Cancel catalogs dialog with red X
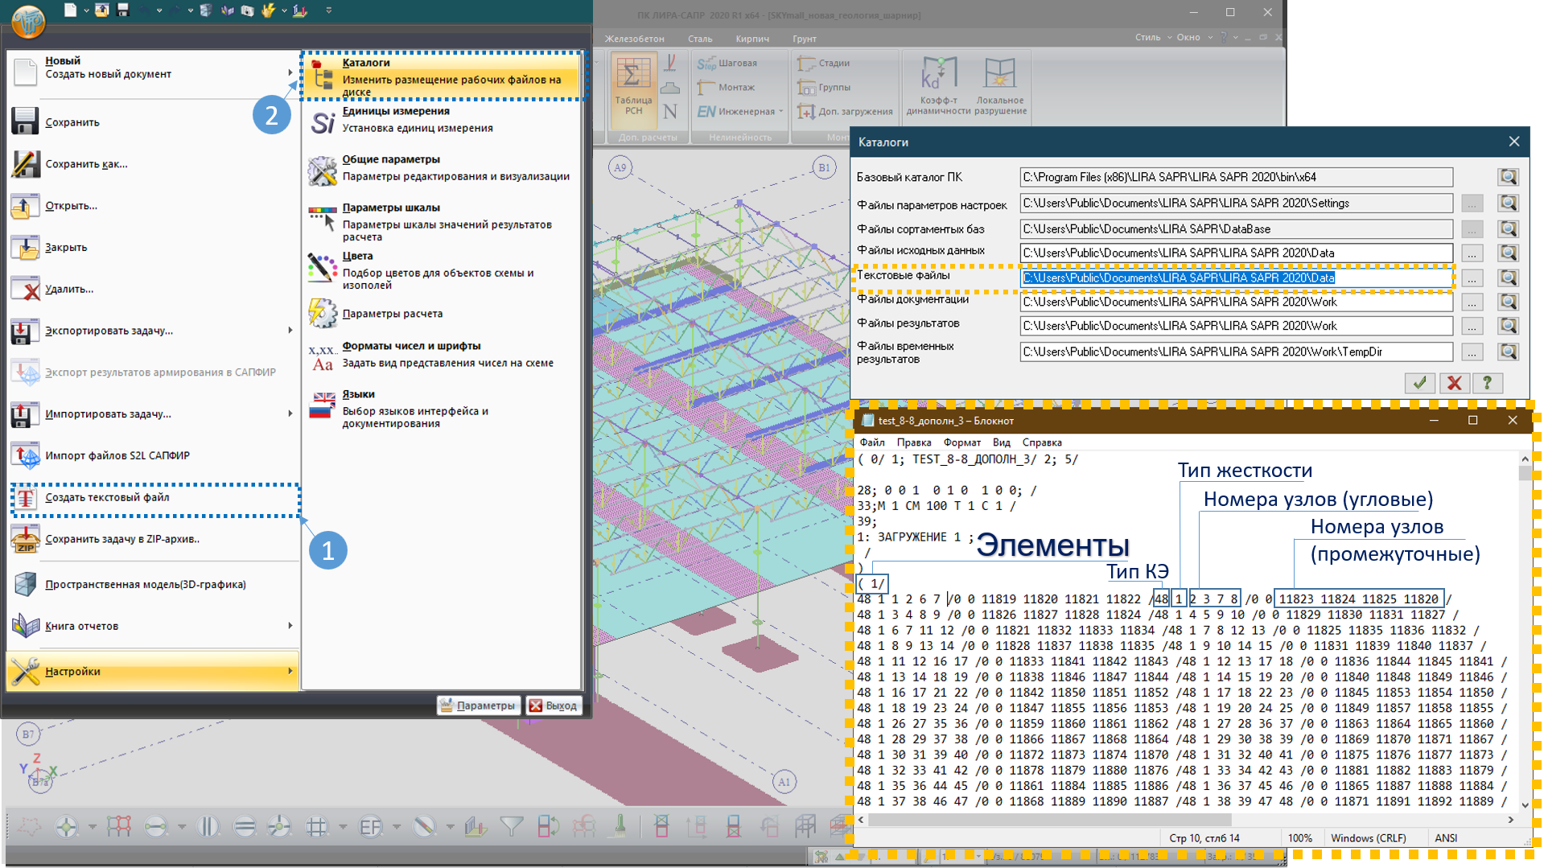 (1454, 383)
